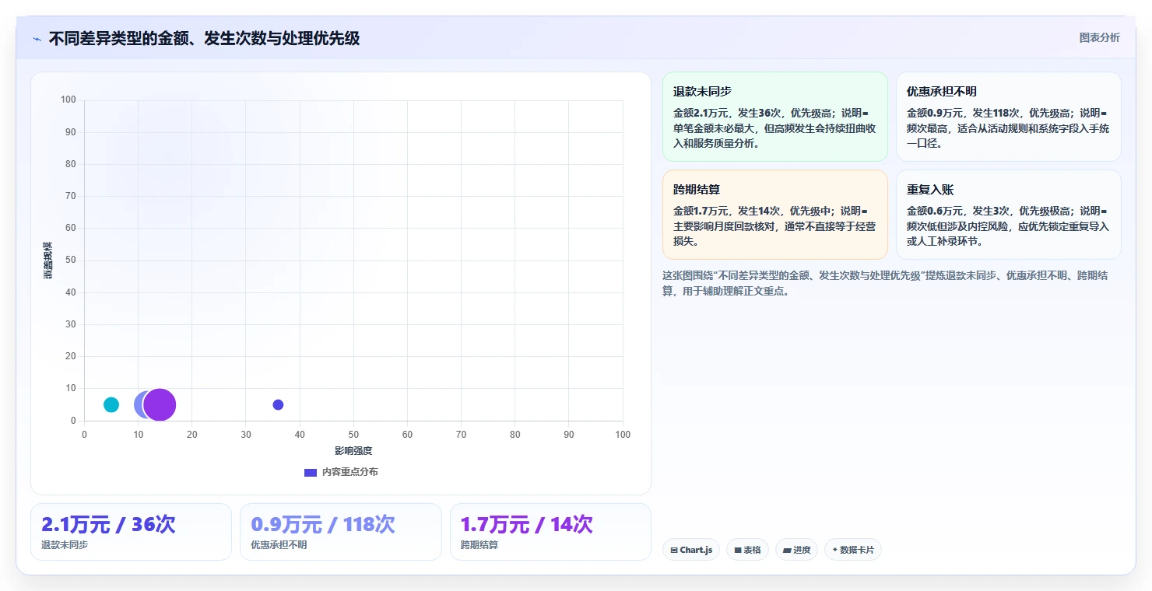The height and width of the screenshot is (591, 1152).
Task: Click the 重复入账 card description text
Action: coord(1008,226)
